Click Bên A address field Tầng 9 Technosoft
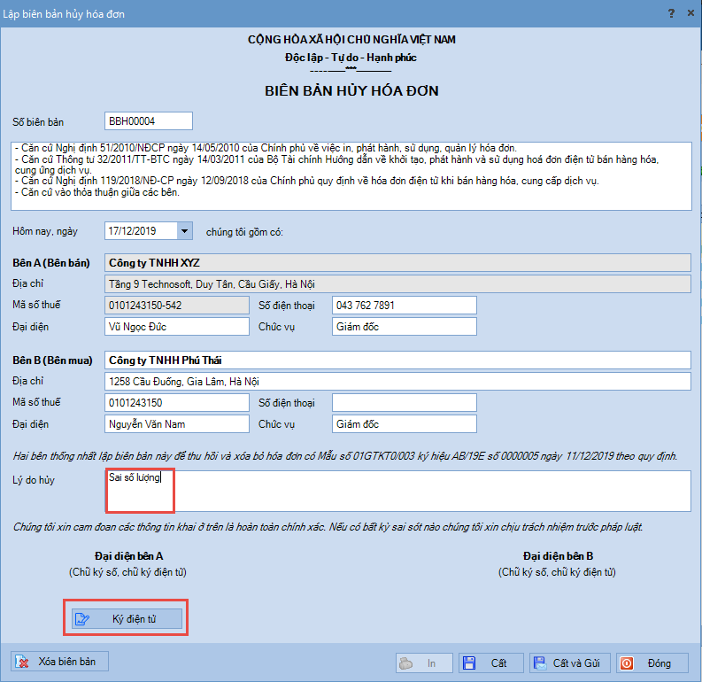702x682 pixels. (x=397, y=284)
